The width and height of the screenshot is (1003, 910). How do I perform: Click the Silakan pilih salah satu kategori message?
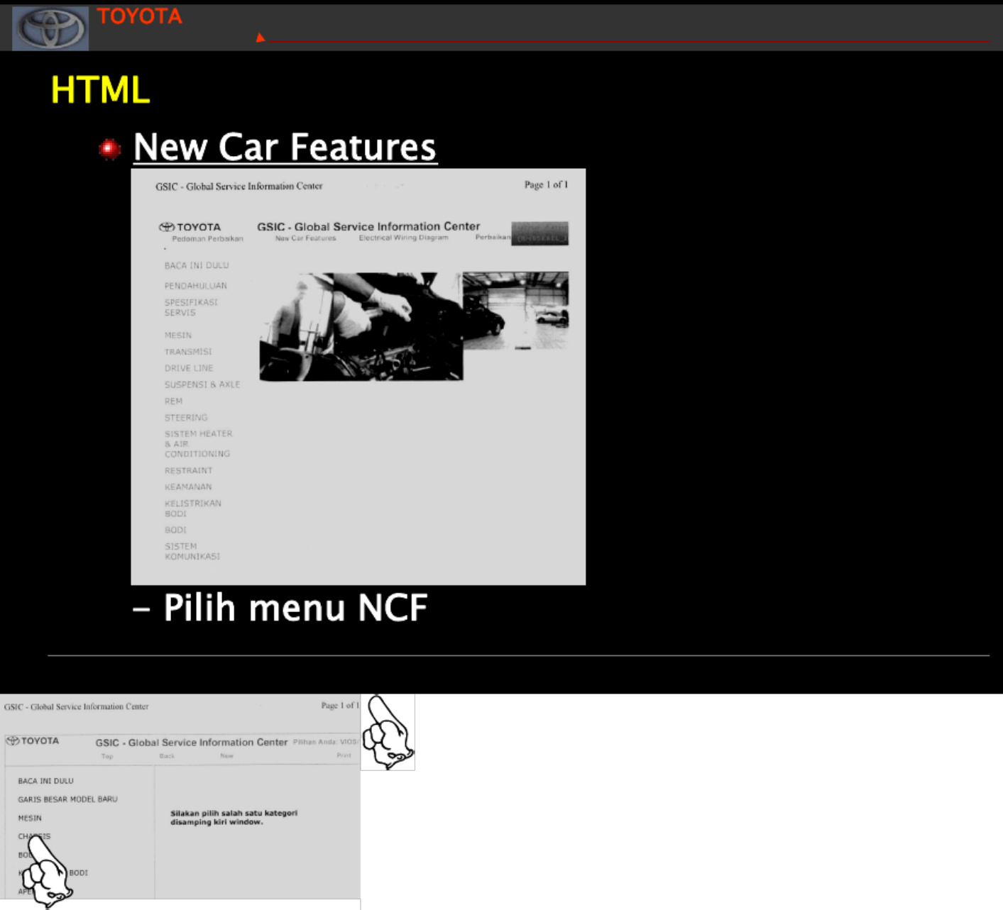(x=234, y=818)
